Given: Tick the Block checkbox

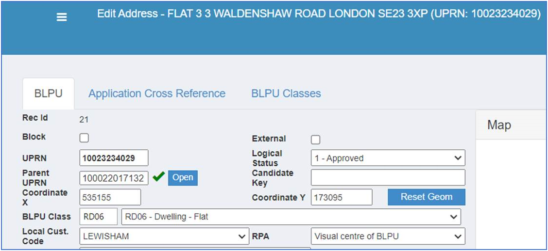Looking at the screenshot, I should tap(84, 138).
